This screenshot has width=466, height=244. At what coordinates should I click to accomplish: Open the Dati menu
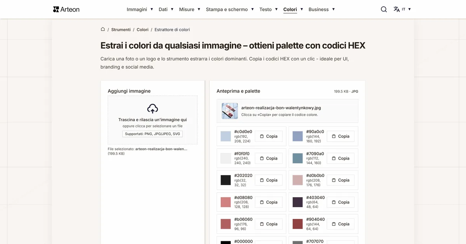[163, 9]
